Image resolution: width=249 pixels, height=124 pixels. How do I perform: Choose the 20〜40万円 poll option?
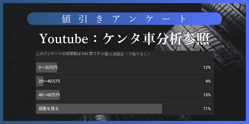coord(125,81)
